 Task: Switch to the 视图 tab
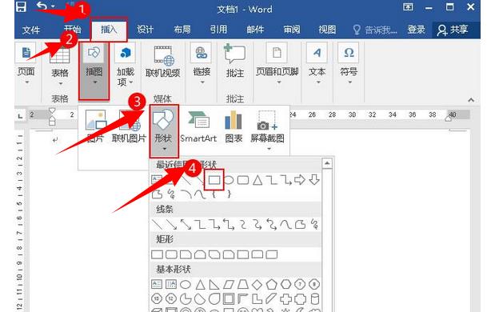pyautogui.click(x=327, y=30)
